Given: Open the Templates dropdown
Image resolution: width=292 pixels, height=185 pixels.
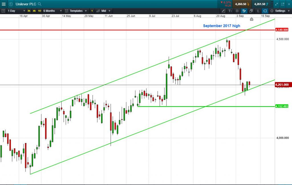Looking at the screenshot, I should point(76,11).
